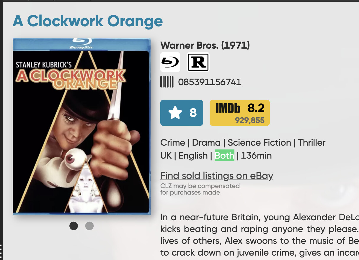This screenshot has width=359, height=260.
Task: Select the first cover image dot
Action: (x=74, y=226)
